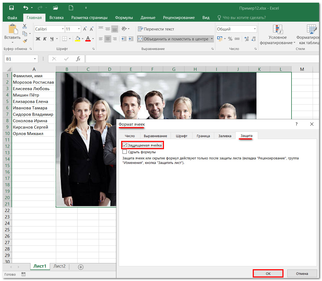Screen dimensions: 322x281
Task: Uncheck the 'Защищаемая ячейка' checkbox
Action: click(x=125, y=145)
